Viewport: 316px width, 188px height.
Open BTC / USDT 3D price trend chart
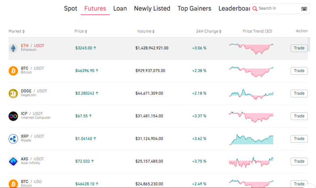pyautogui.click(x=251, y=72)
